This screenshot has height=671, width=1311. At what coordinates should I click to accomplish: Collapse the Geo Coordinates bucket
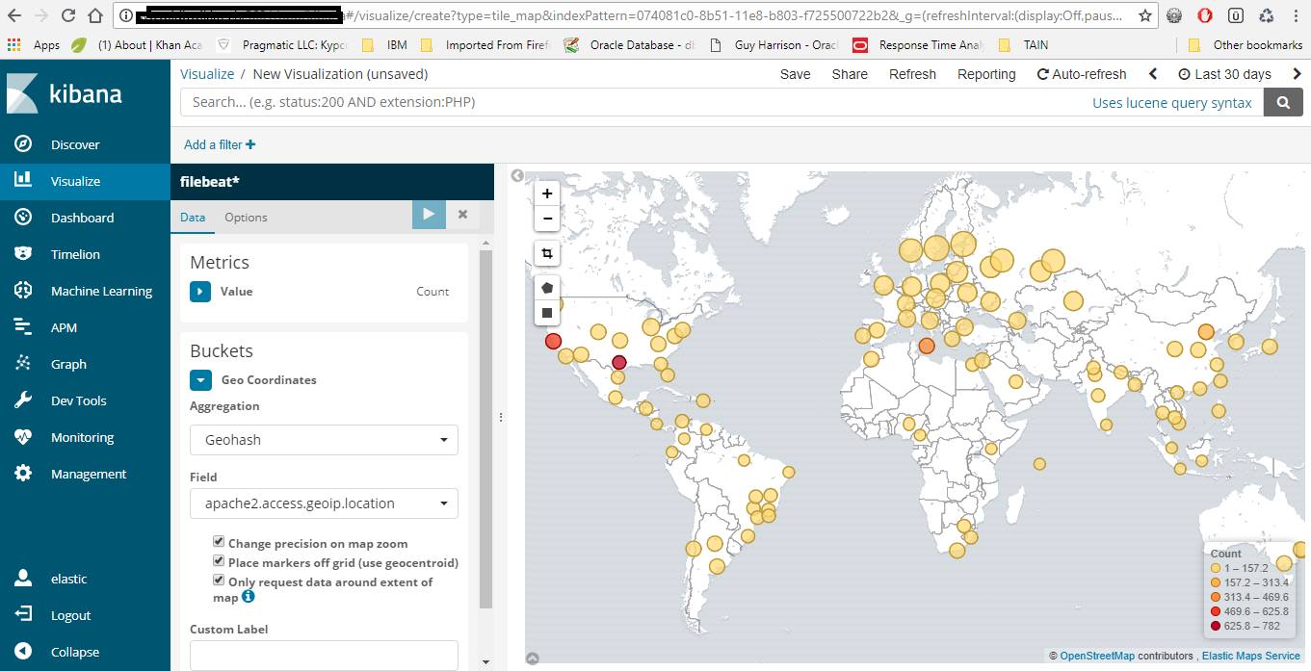[199, 380]
